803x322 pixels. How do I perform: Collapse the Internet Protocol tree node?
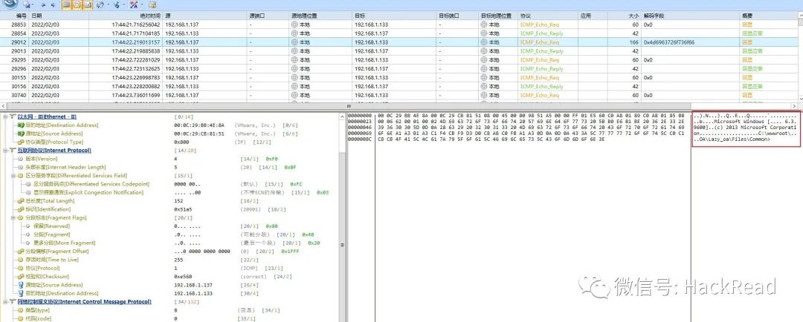pos(6,151)
